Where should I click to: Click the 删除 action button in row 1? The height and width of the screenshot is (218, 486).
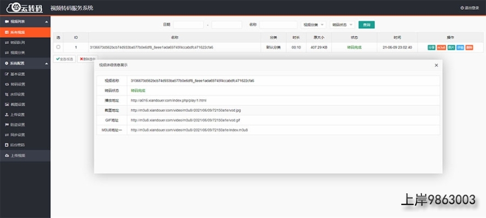click(469, 48)
